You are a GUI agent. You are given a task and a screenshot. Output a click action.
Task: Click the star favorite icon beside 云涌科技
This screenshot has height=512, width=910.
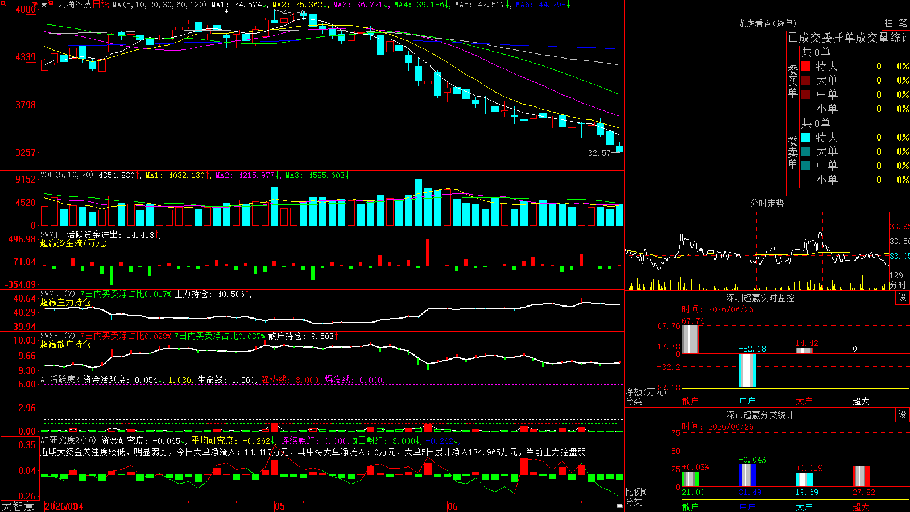[x=44, y=5]
